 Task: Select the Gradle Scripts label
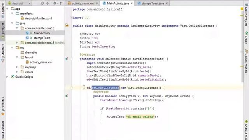24,77
